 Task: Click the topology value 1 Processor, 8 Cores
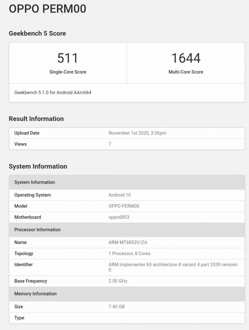pyautogui.click(x=129, y=254)
